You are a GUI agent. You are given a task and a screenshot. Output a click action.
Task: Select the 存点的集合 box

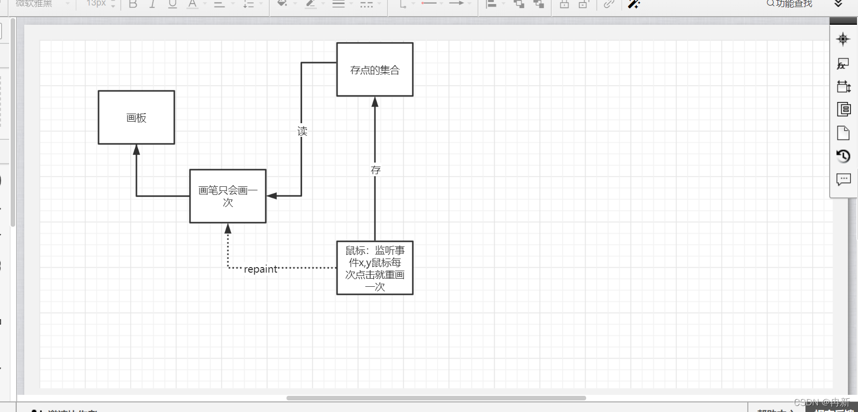(x=375, y=70)
